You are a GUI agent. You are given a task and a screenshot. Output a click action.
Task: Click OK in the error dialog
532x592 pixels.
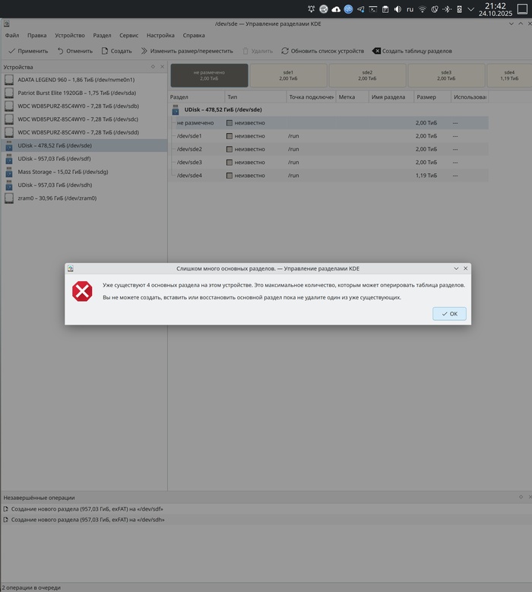click(449, 314)
